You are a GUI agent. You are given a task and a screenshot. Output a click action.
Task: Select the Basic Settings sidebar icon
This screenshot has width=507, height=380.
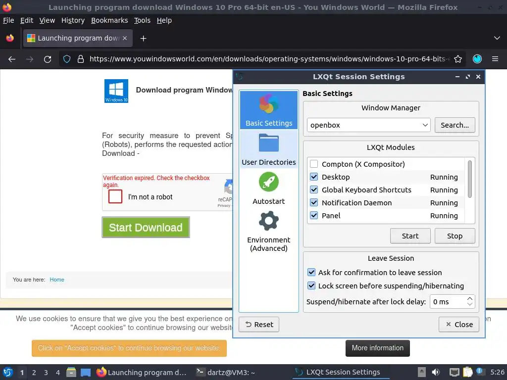tap(269, 110)
